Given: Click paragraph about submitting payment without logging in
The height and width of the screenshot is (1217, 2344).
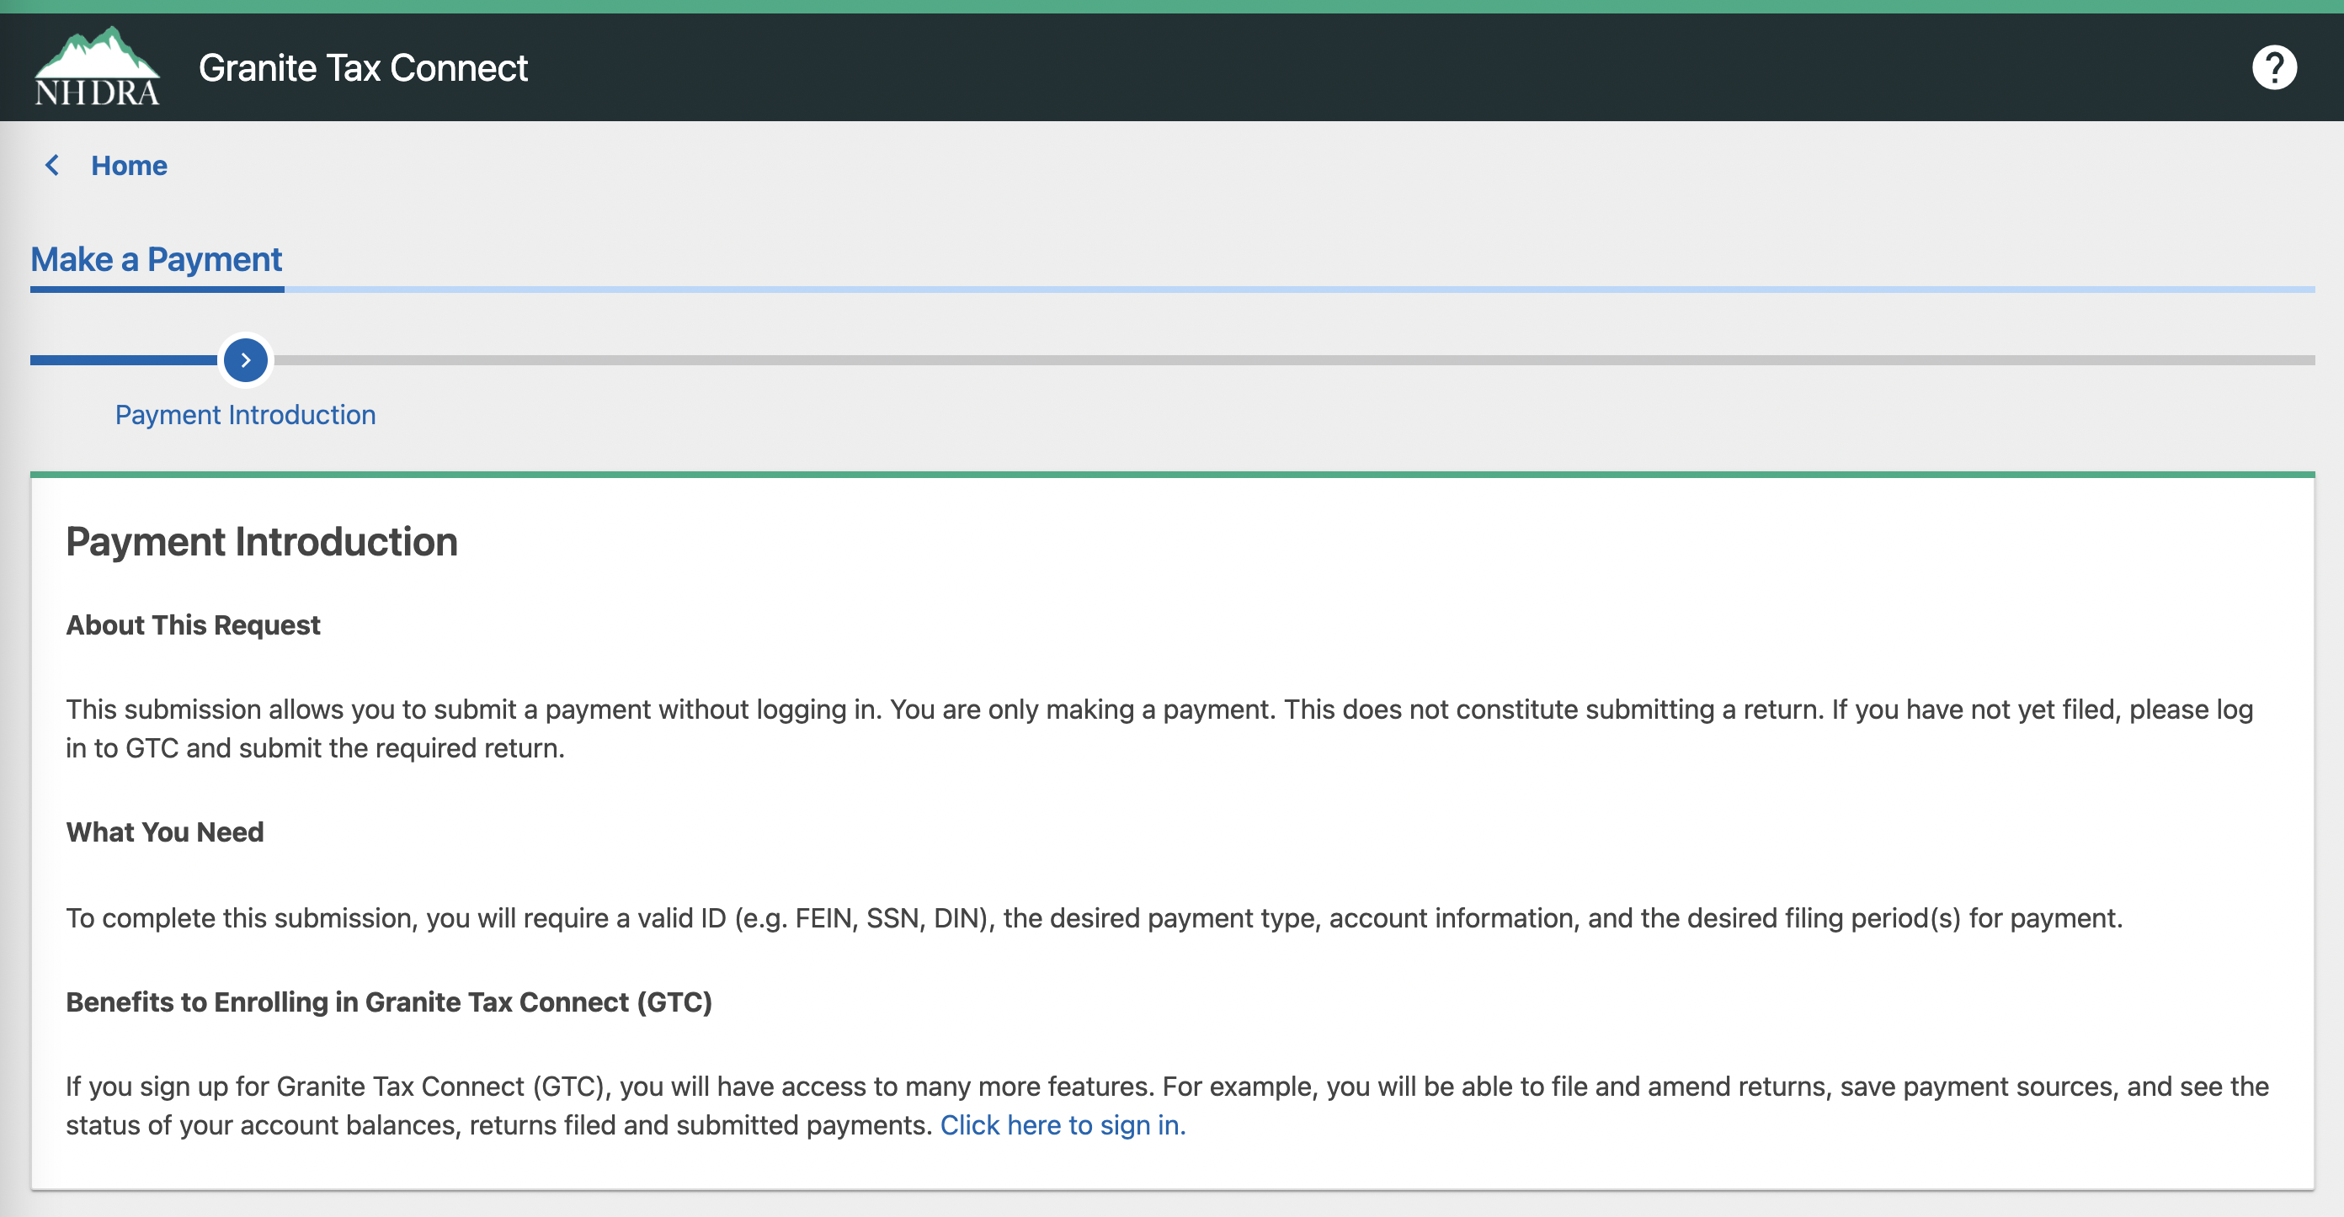Looking at the screenshot, I should pyautogui.click(x=1159, y=729).
